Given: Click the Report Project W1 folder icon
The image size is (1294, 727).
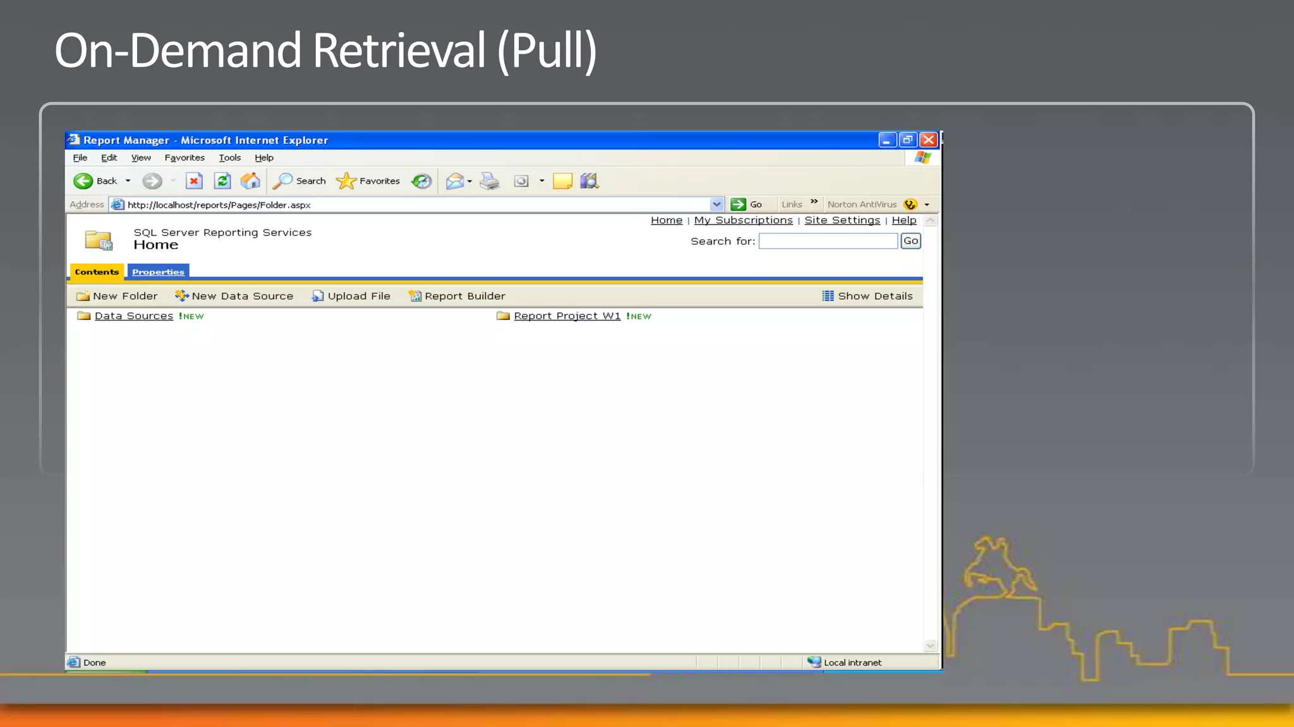Looking at the screenshot, I should pyautogui.click(x=503, y=316).
